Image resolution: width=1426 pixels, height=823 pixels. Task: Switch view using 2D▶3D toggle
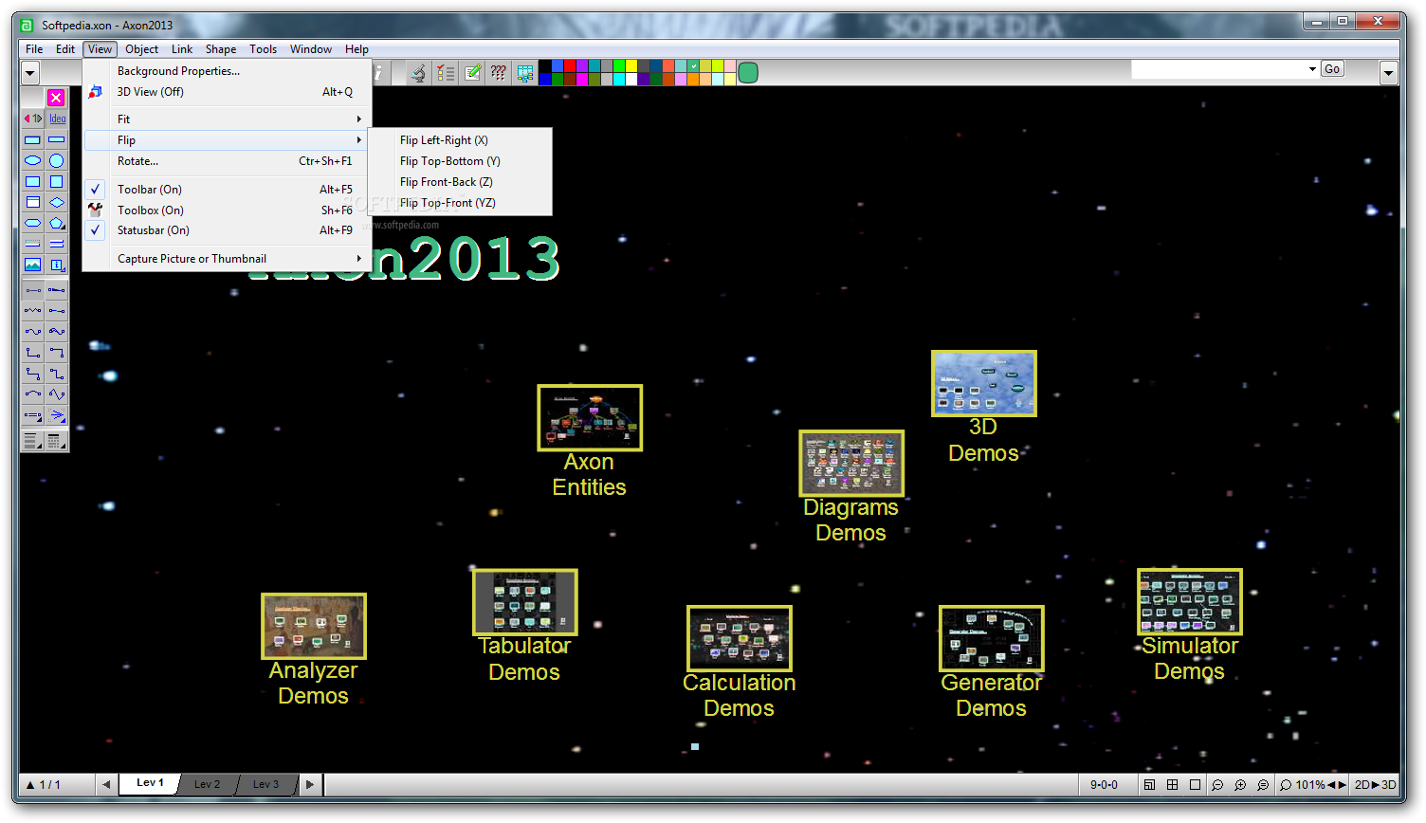coord(1375,785)
